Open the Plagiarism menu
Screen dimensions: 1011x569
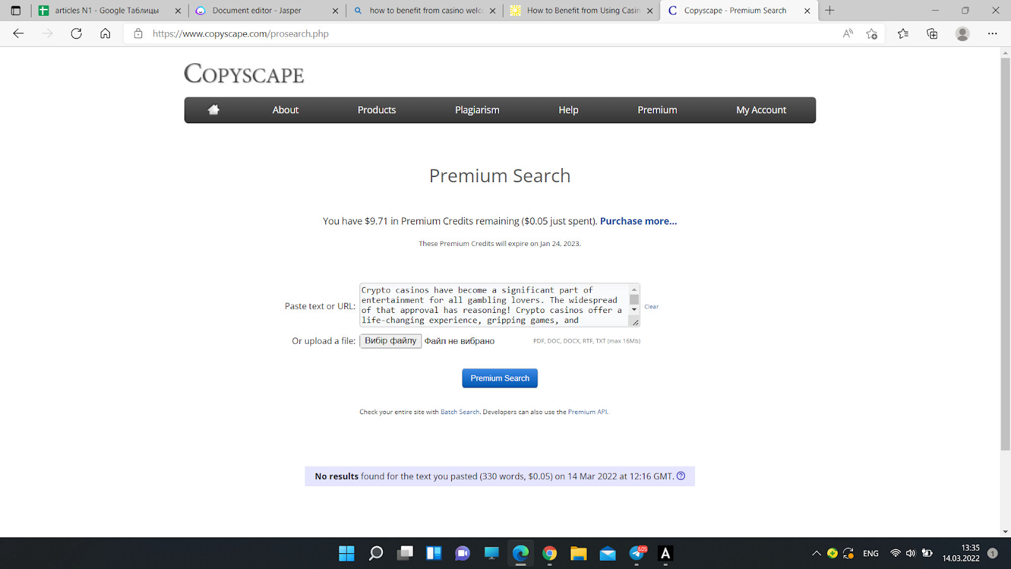477,110
